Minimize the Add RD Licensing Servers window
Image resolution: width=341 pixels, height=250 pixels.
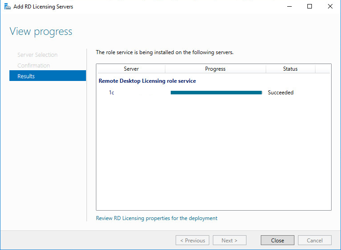coord(289,7)
